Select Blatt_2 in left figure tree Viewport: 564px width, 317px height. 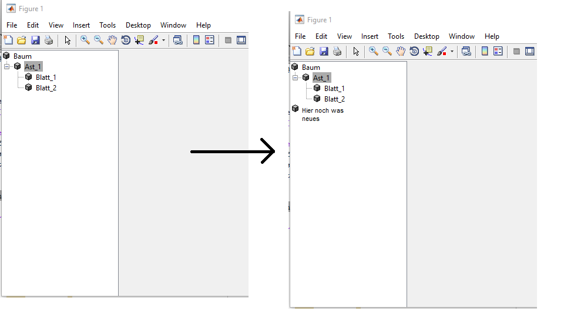[46, 88]
